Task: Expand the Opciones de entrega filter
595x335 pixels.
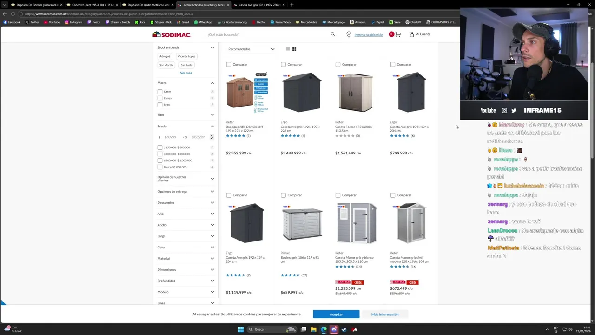Action: click(212, 192)
